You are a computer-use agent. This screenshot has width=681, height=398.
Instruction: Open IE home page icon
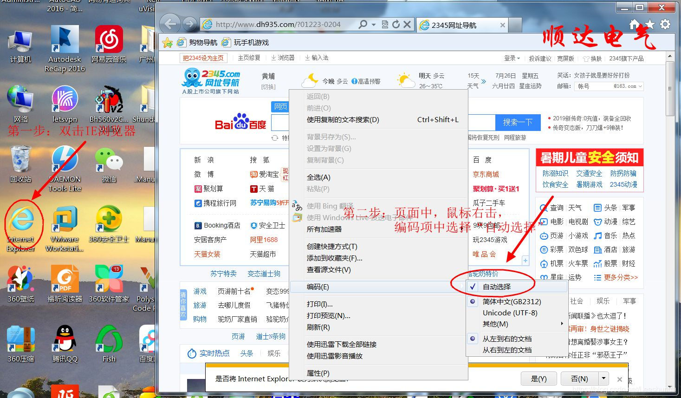pos(635,24)
